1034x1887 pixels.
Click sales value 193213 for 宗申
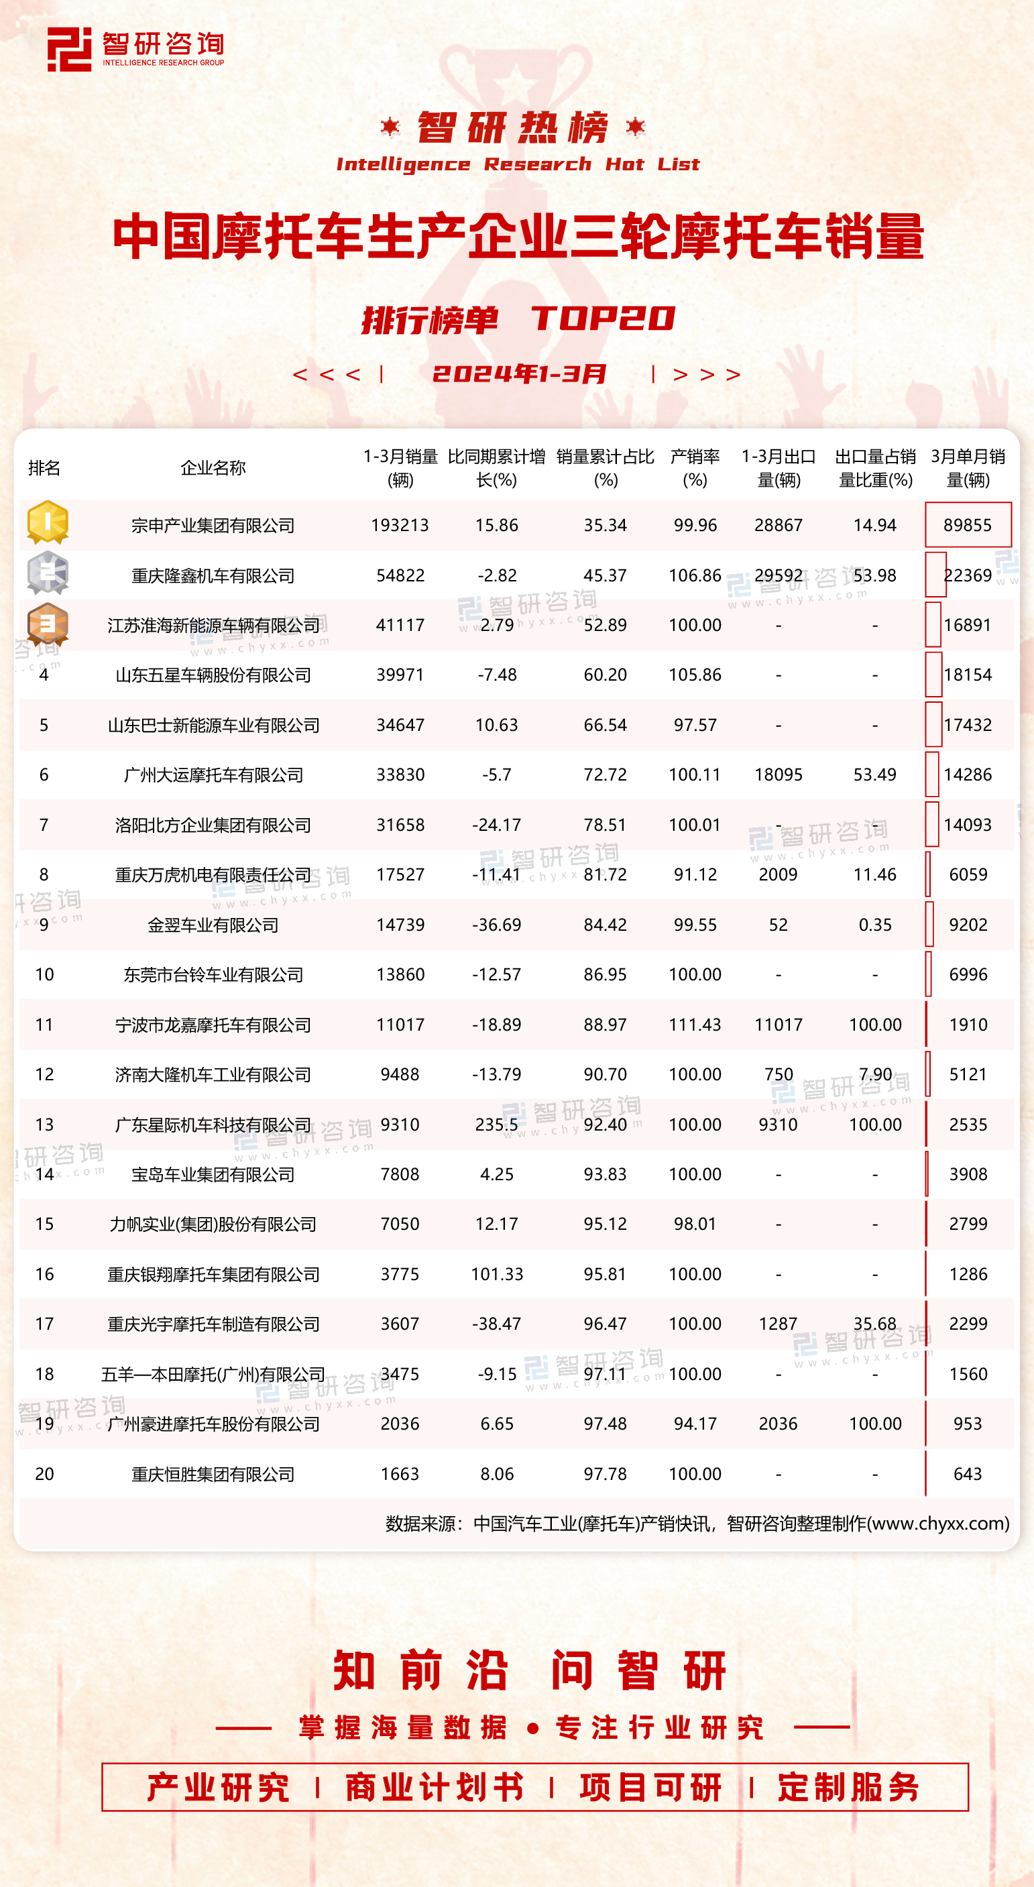pyautogui.click(x=400, y=525)
